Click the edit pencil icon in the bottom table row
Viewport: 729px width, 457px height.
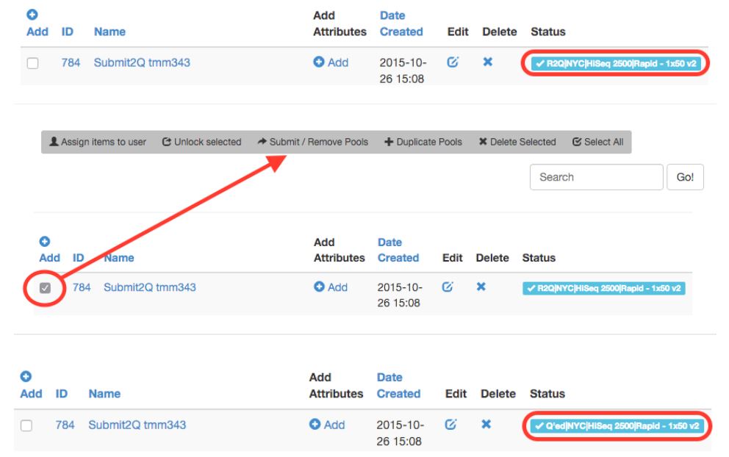[452, 425]
